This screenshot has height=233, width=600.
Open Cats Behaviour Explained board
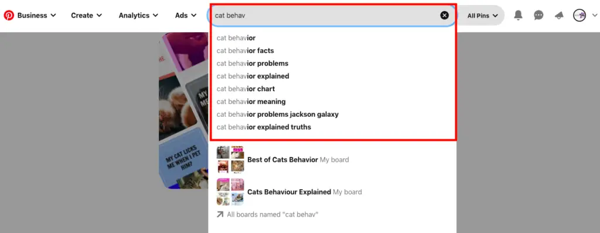[x=289, y=192]
